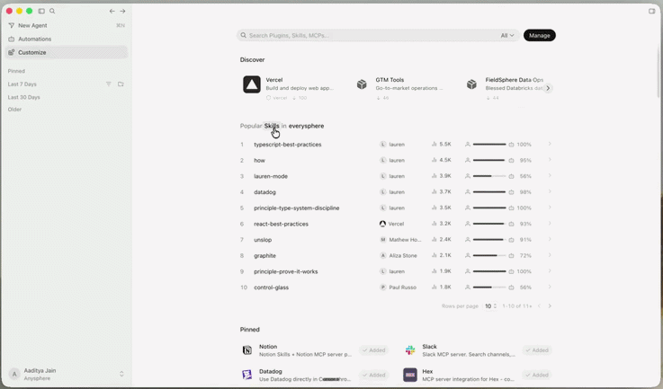Expand the Last 30 Days section
Image resolution: width=663 pixels, height=389 pixels.
point(23,97)
